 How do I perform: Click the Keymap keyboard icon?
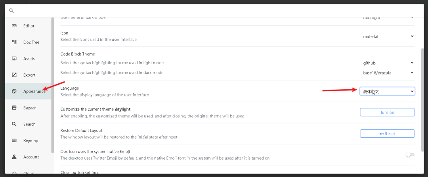[x=14, y=140]
